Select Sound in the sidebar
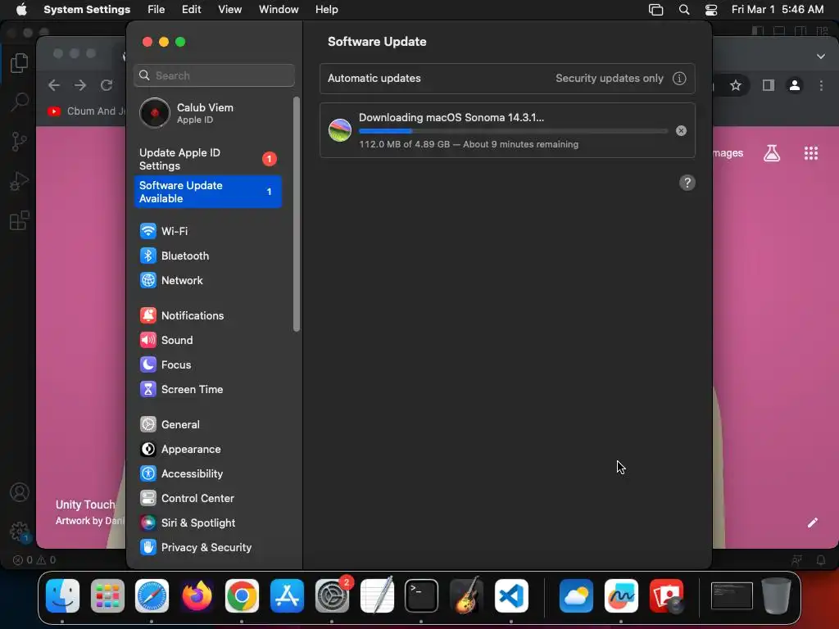This screenshot has width=839, height=629. pyautogui.click(x=208, y=340)
